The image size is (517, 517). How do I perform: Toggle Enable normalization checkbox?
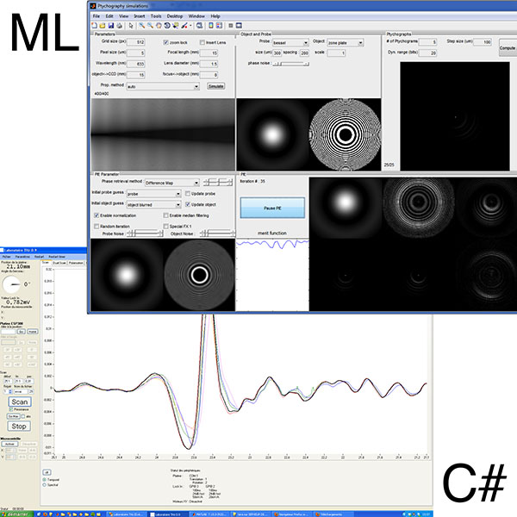click(x=97, y=215)
